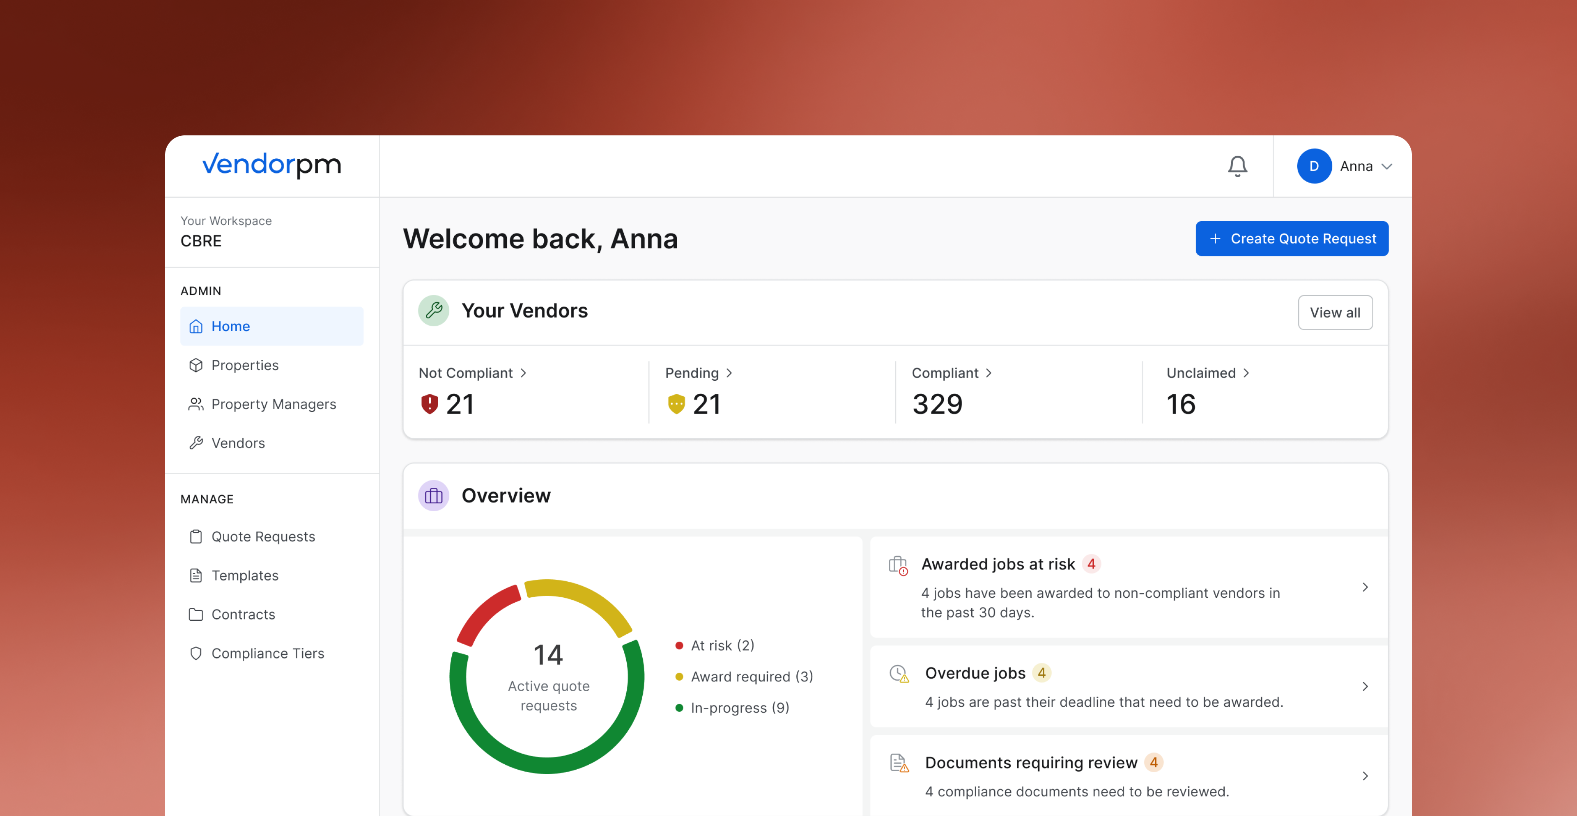Click the Awarded jobs at risk icon
1577x816 pixels.
[897, 565]
